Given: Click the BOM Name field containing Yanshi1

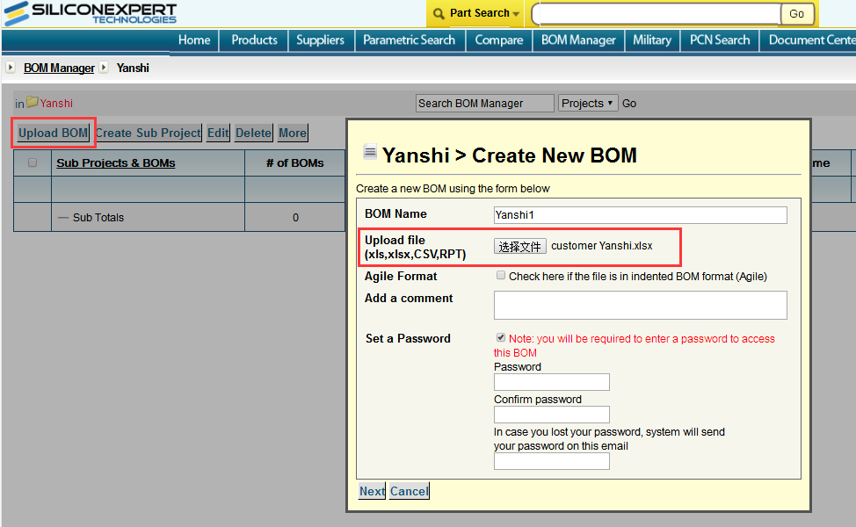Looking at the screenshot, I should 641,215.
